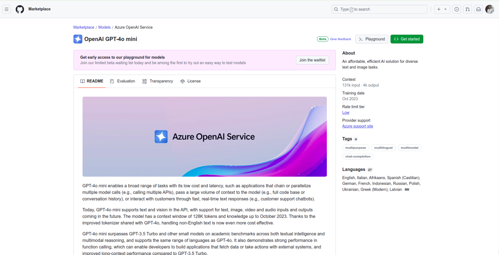Expand the full languages list ellipsis
The width and height of the screenshot is (499, 255).
[x=407, y=189]
